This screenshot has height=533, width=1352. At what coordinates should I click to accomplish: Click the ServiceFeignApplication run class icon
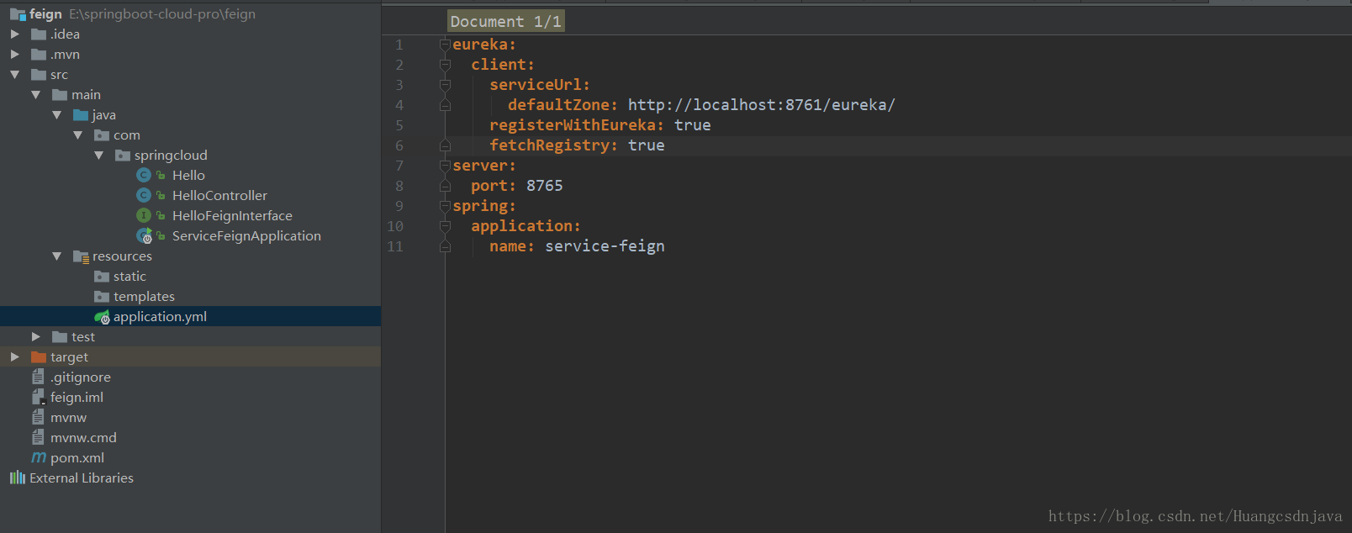[145, 236]
